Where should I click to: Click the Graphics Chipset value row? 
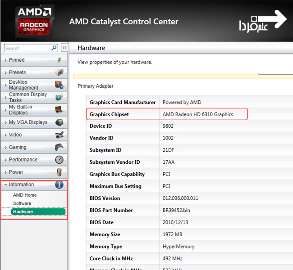(198, 114)
